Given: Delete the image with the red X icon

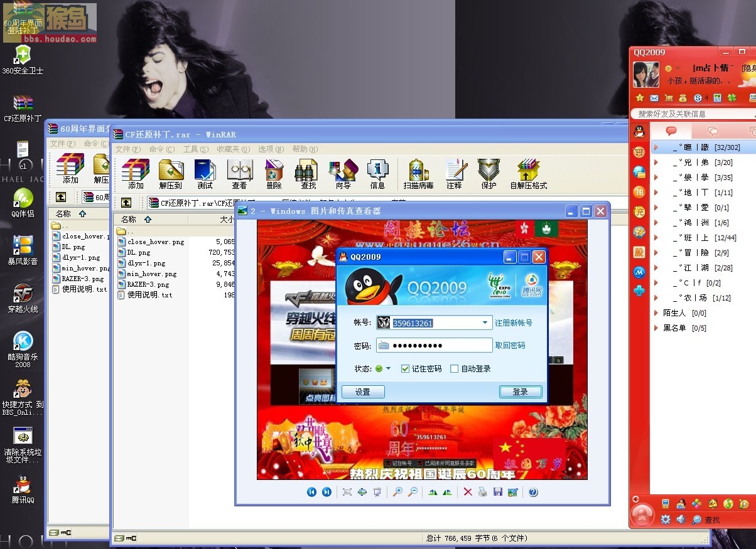Looking at the screenshot, I should tap(468, 493).
